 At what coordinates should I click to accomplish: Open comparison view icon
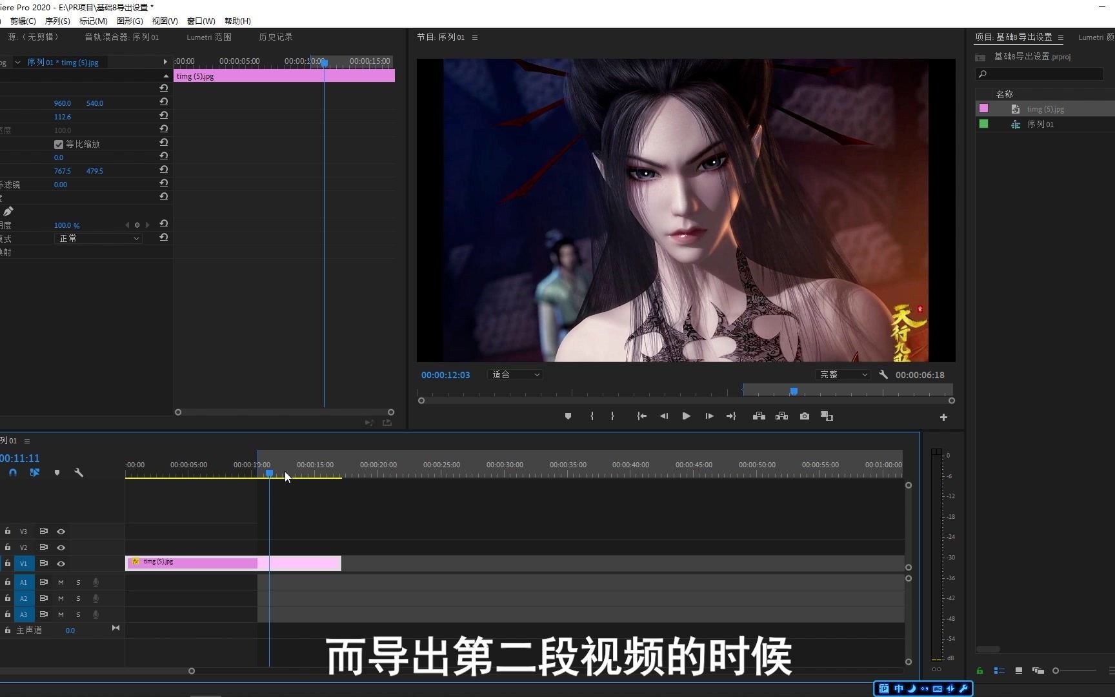[x=827, y=416]
